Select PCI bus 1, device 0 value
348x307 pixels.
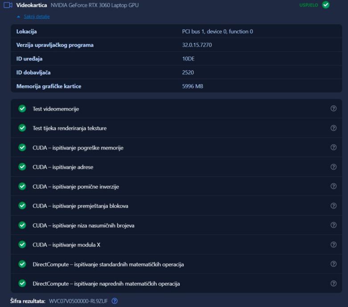pos(217,32)
